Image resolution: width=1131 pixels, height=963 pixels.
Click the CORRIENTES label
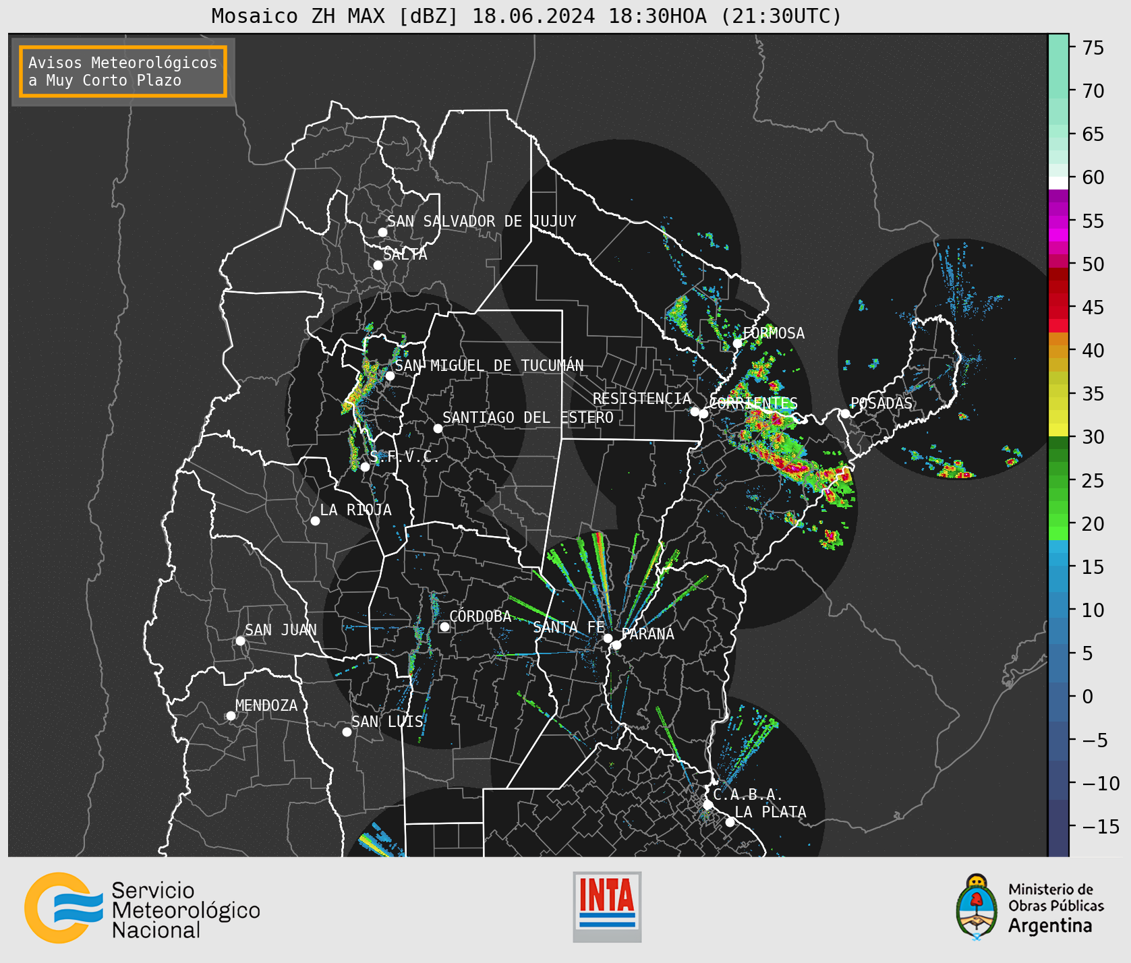click(753, 403)
